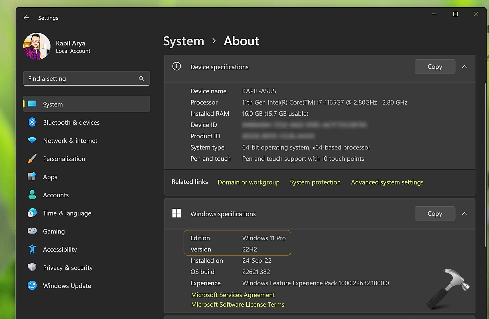Click the Accounts person icon
This screenshot has width=489, height=319.
[x=32, y=195]
